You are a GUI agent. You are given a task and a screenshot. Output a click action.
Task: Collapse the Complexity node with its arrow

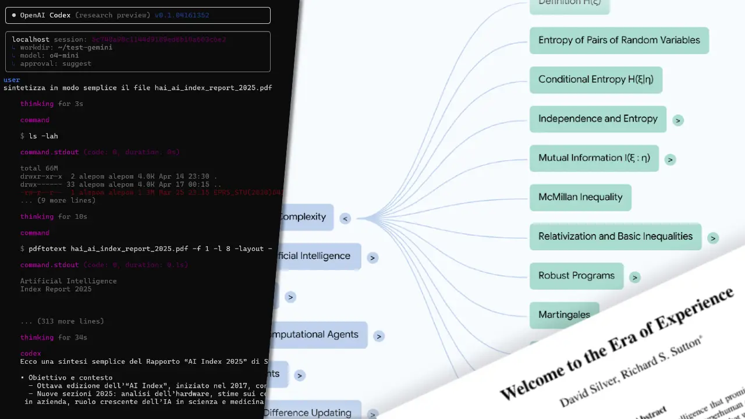pyautogui.click(x=345, y=219)
